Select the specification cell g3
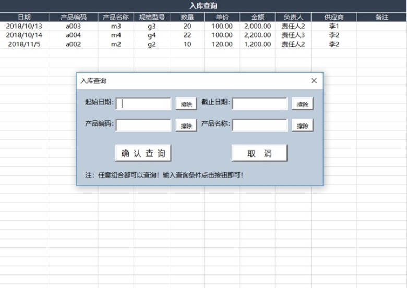 (x=152, y=26)
